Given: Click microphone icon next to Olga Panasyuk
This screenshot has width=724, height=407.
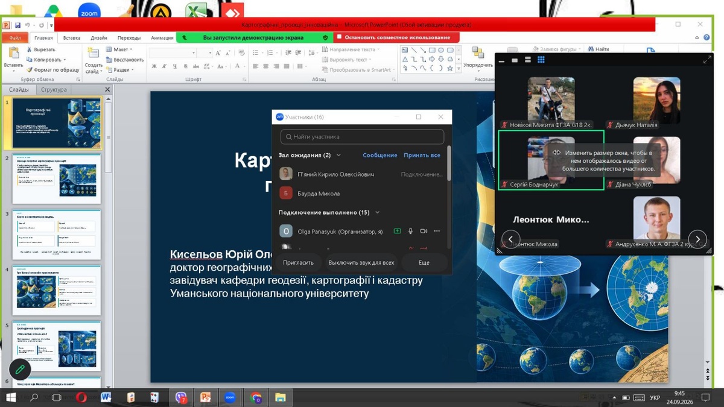Looking at the screenshot, I should [410, 231].
